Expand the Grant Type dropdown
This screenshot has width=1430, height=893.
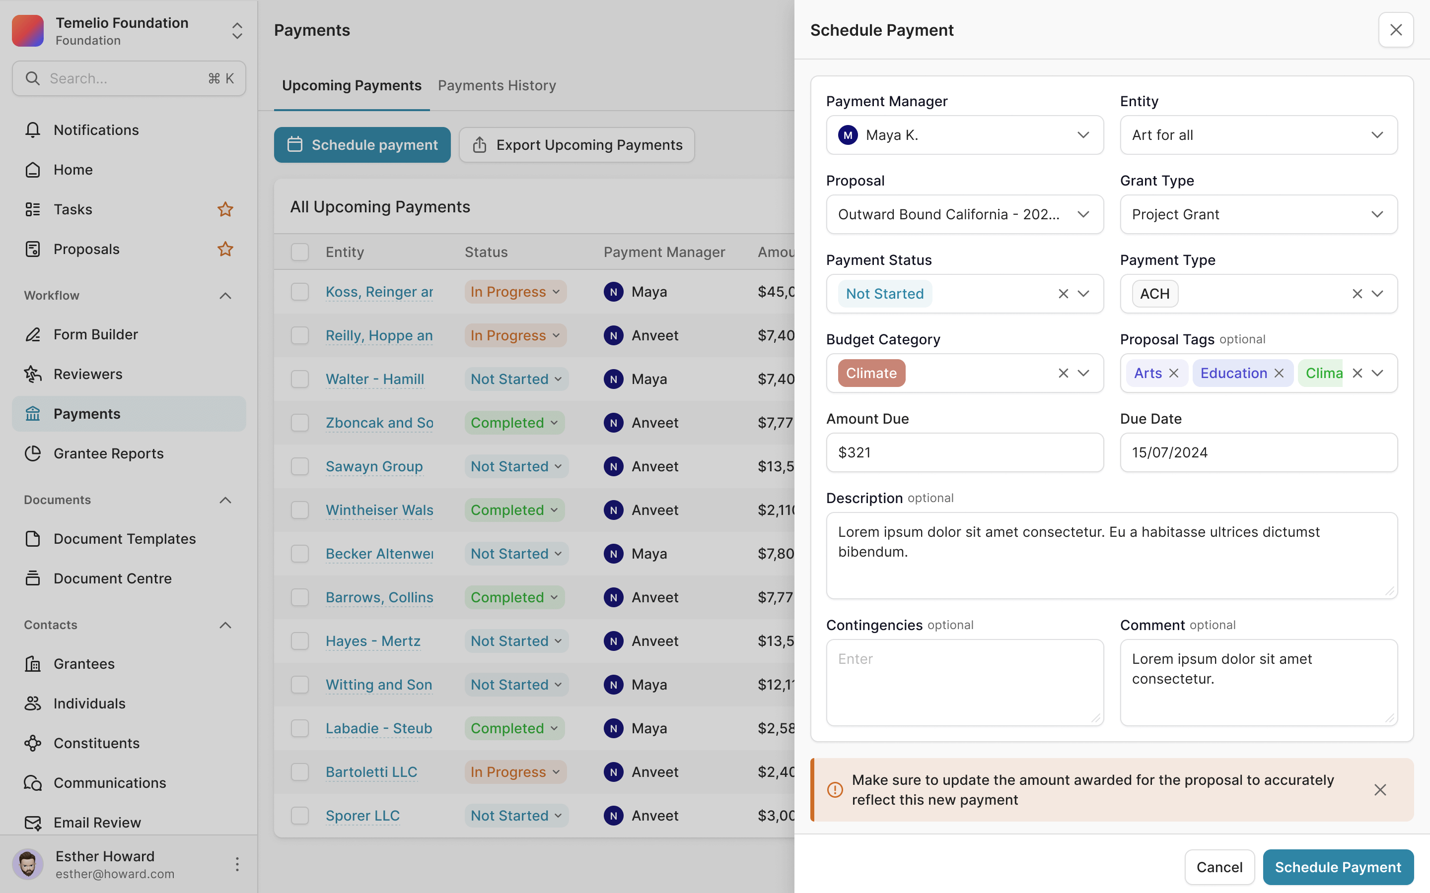[1258, 214]
